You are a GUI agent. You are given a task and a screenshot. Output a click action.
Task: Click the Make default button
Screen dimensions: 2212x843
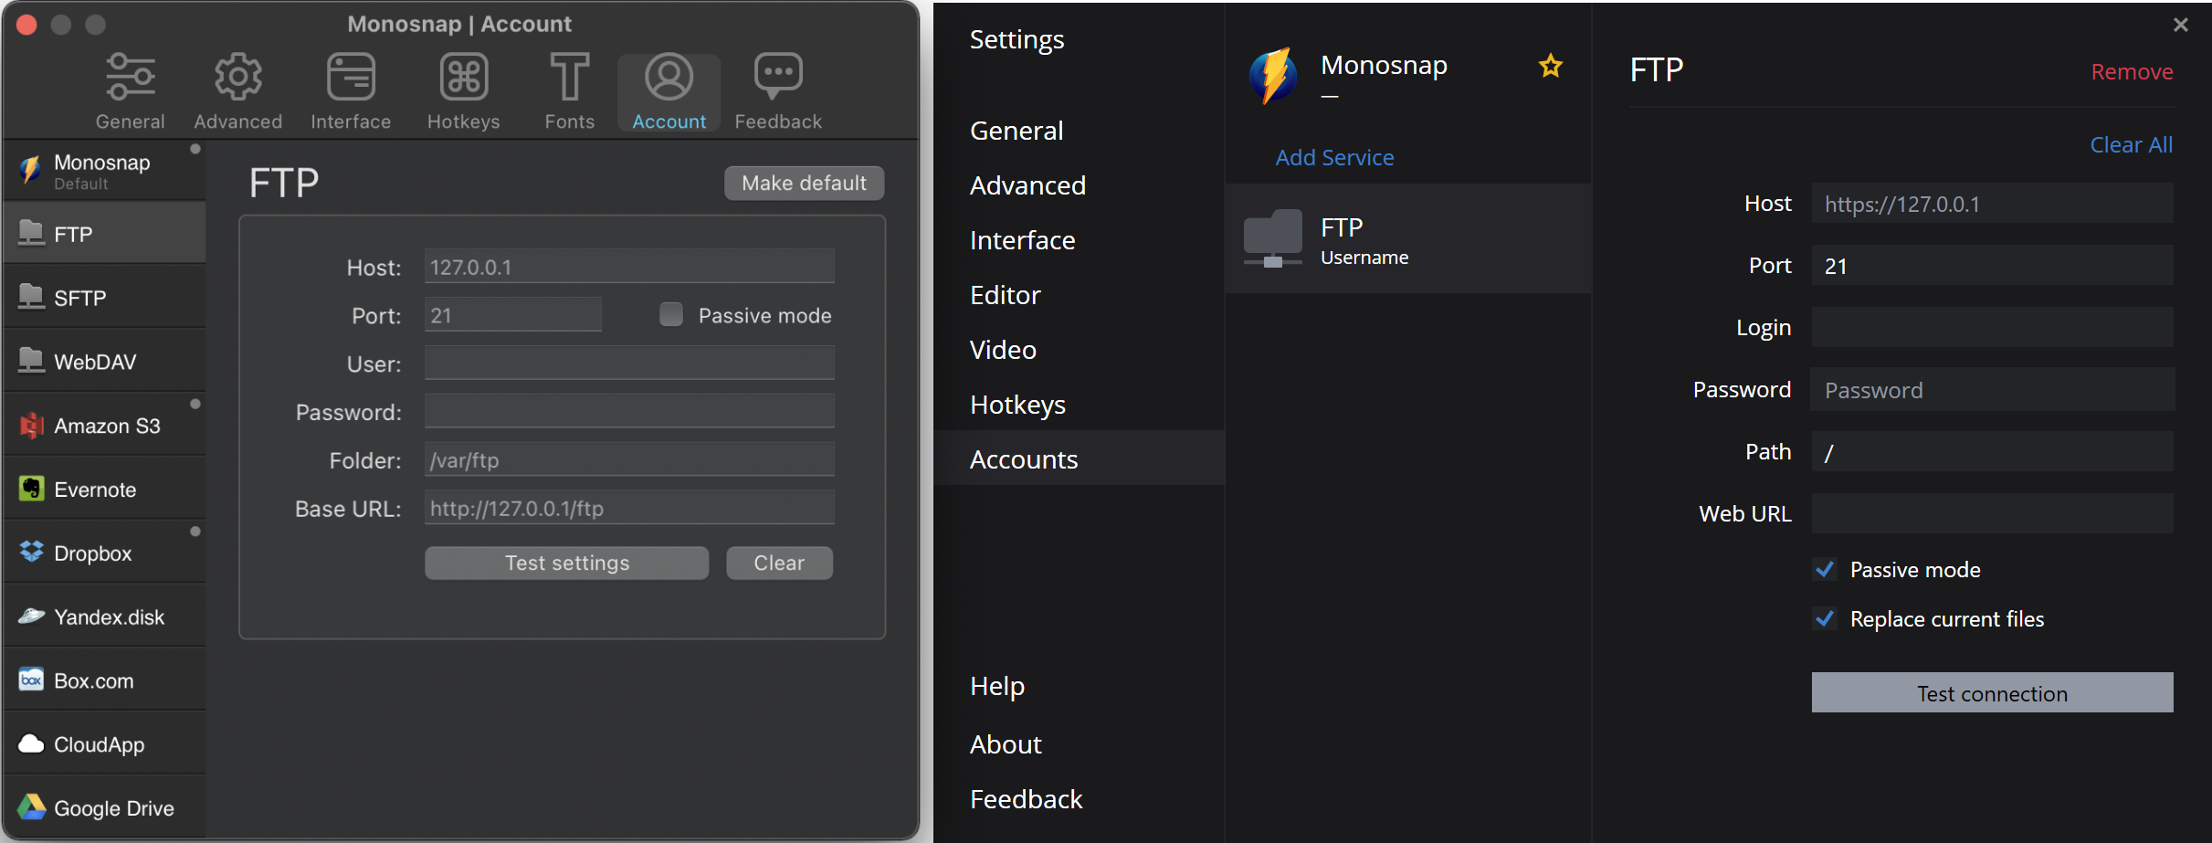click(804, 183)
